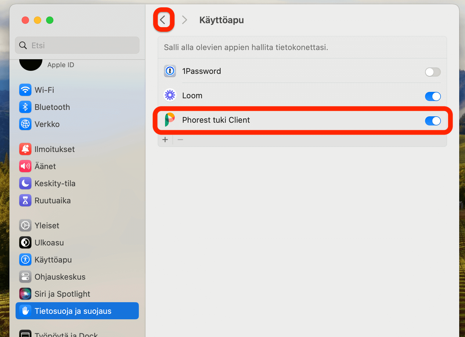Click the Salli alla olevien appien description
Viewport: 465px width, 337px height.
coord(246,47)
